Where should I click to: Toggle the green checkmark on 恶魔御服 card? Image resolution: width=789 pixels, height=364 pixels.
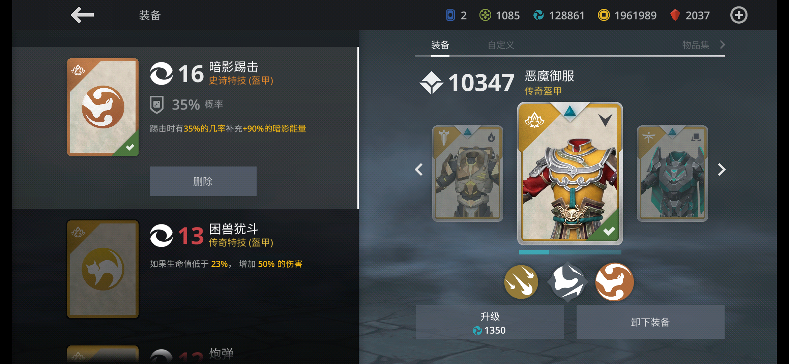point(609,231)
